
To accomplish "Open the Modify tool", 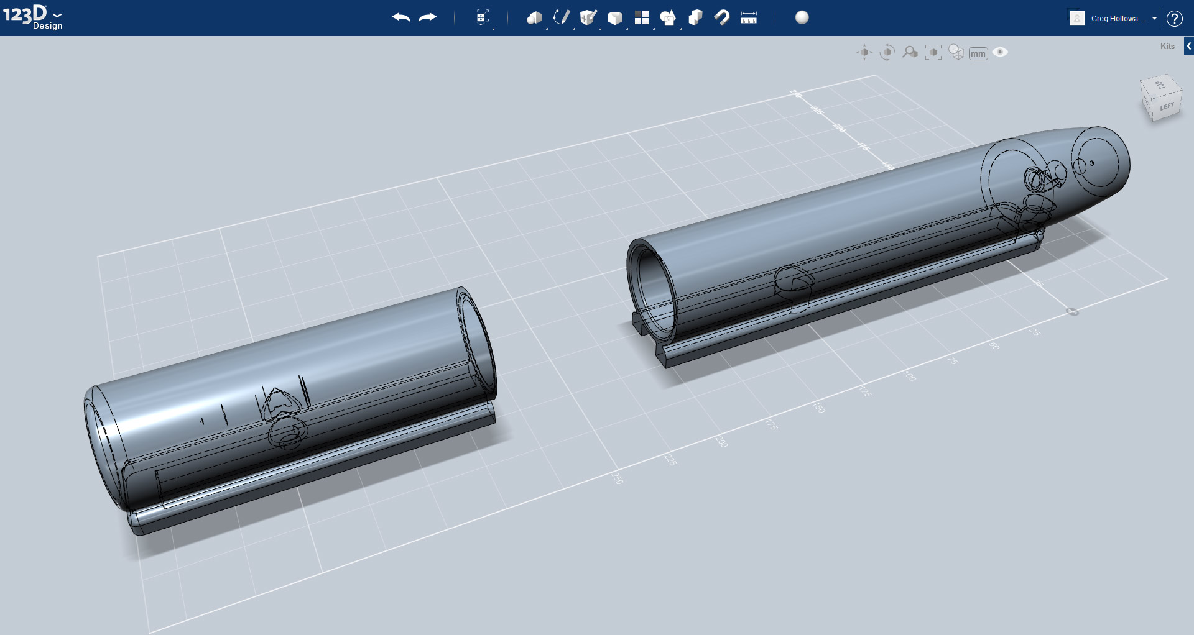I will (x=615, y=18).
